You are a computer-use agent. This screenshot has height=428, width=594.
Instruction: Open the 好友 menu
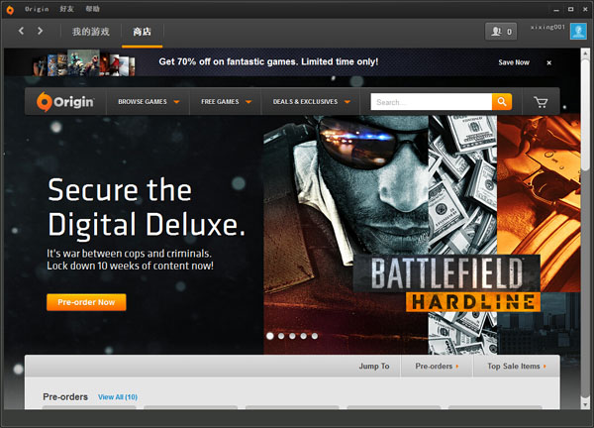pos(66,9)
